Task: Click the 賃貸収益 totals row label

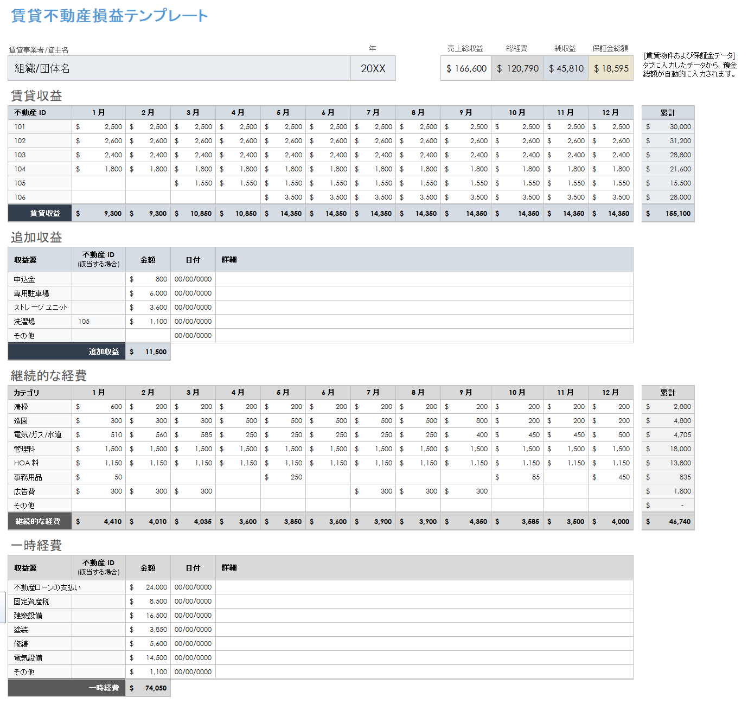Action: pos(40,214)
